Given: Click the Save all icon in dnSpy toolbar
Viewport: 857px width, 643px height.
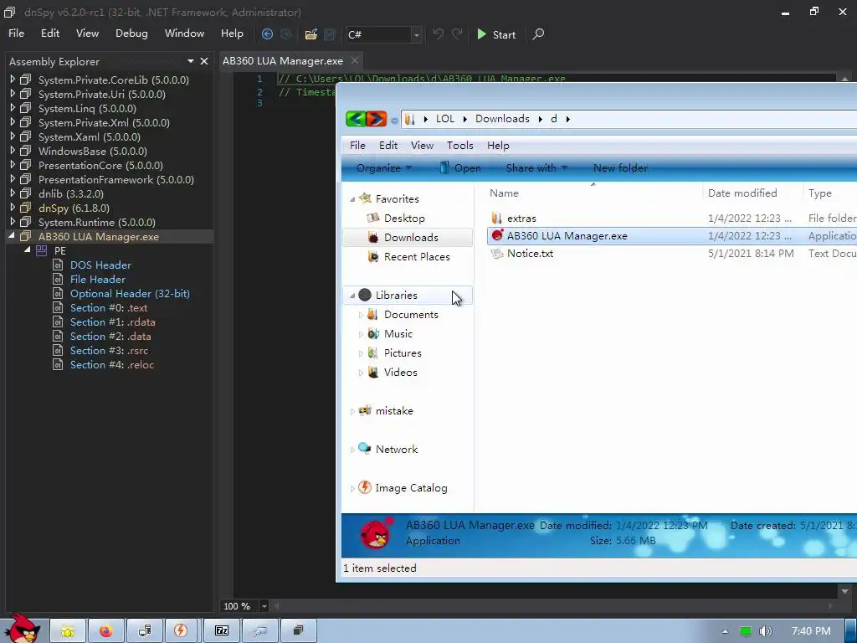Looking at the screenshot, I should point(330,34).
